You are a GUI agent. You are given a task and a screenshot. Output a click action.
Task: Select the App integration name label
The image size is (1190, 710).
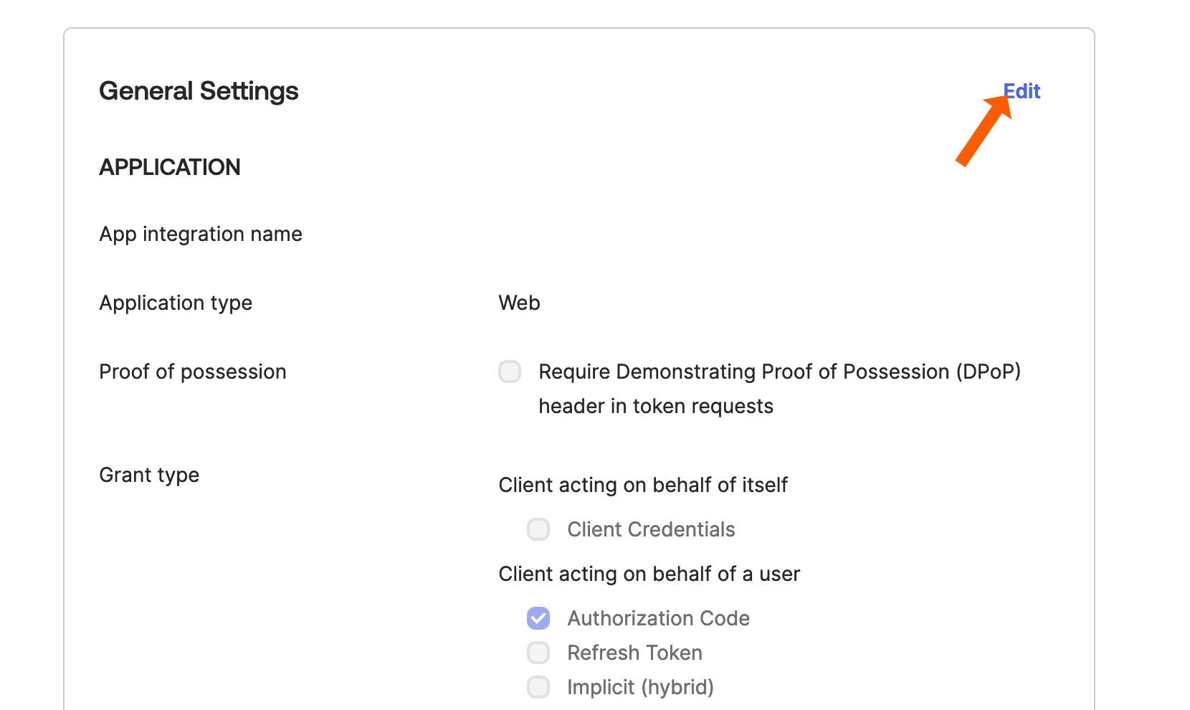pyautogui.click(x=201, y=234)
